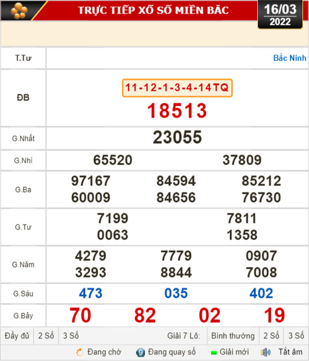The width and height of the screenshot is (309, 361).
Task: Click the 'T.Tư' weekday label
Action: (23, 58)
